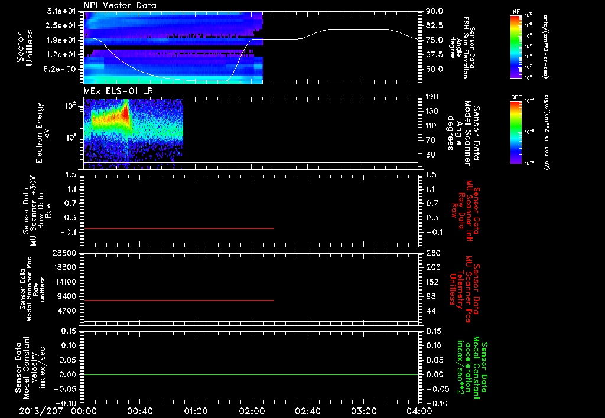Click the red MU Scanner Pos Telemetry label
The width and height of the screenshot is (605, 418).
pyautogui.click(x=464, y=289)
